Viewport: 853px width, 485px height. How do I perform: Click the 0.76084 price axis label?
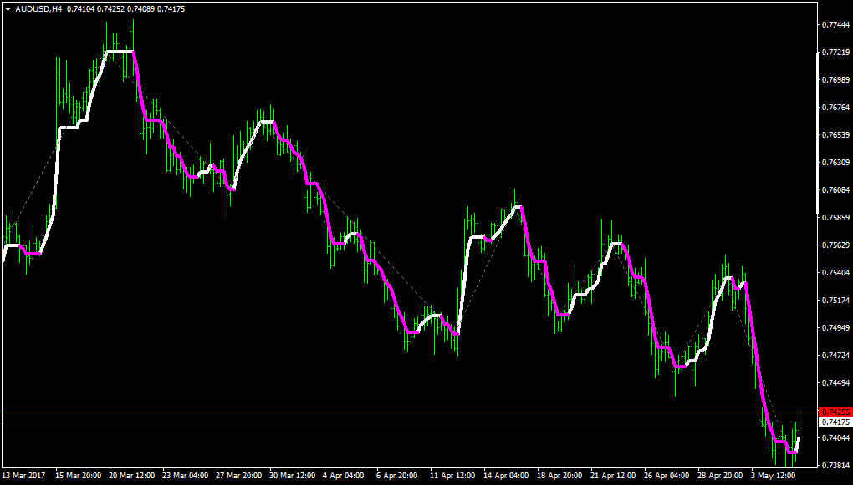tap(836, 190)
